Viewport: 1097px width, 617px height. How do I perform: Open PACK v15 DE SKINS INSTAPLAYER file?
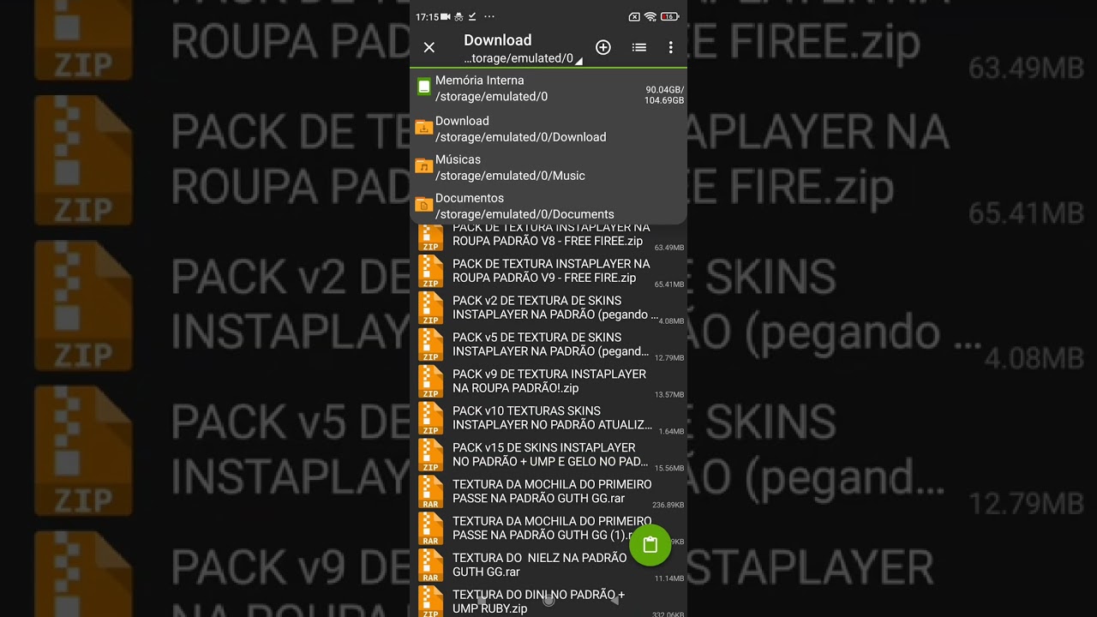click(x=548, y=455)
